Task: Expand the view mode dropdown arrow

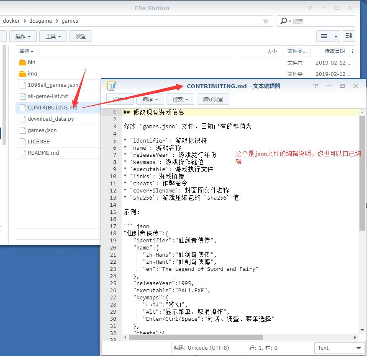Action: click(336, 36)
